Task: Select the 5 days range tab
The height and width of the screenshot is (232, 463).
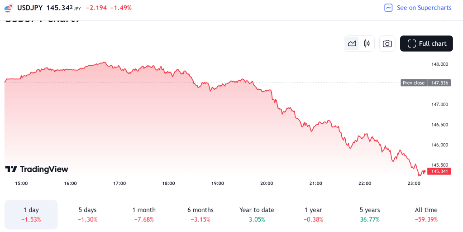Action: [x=87, y=214]
